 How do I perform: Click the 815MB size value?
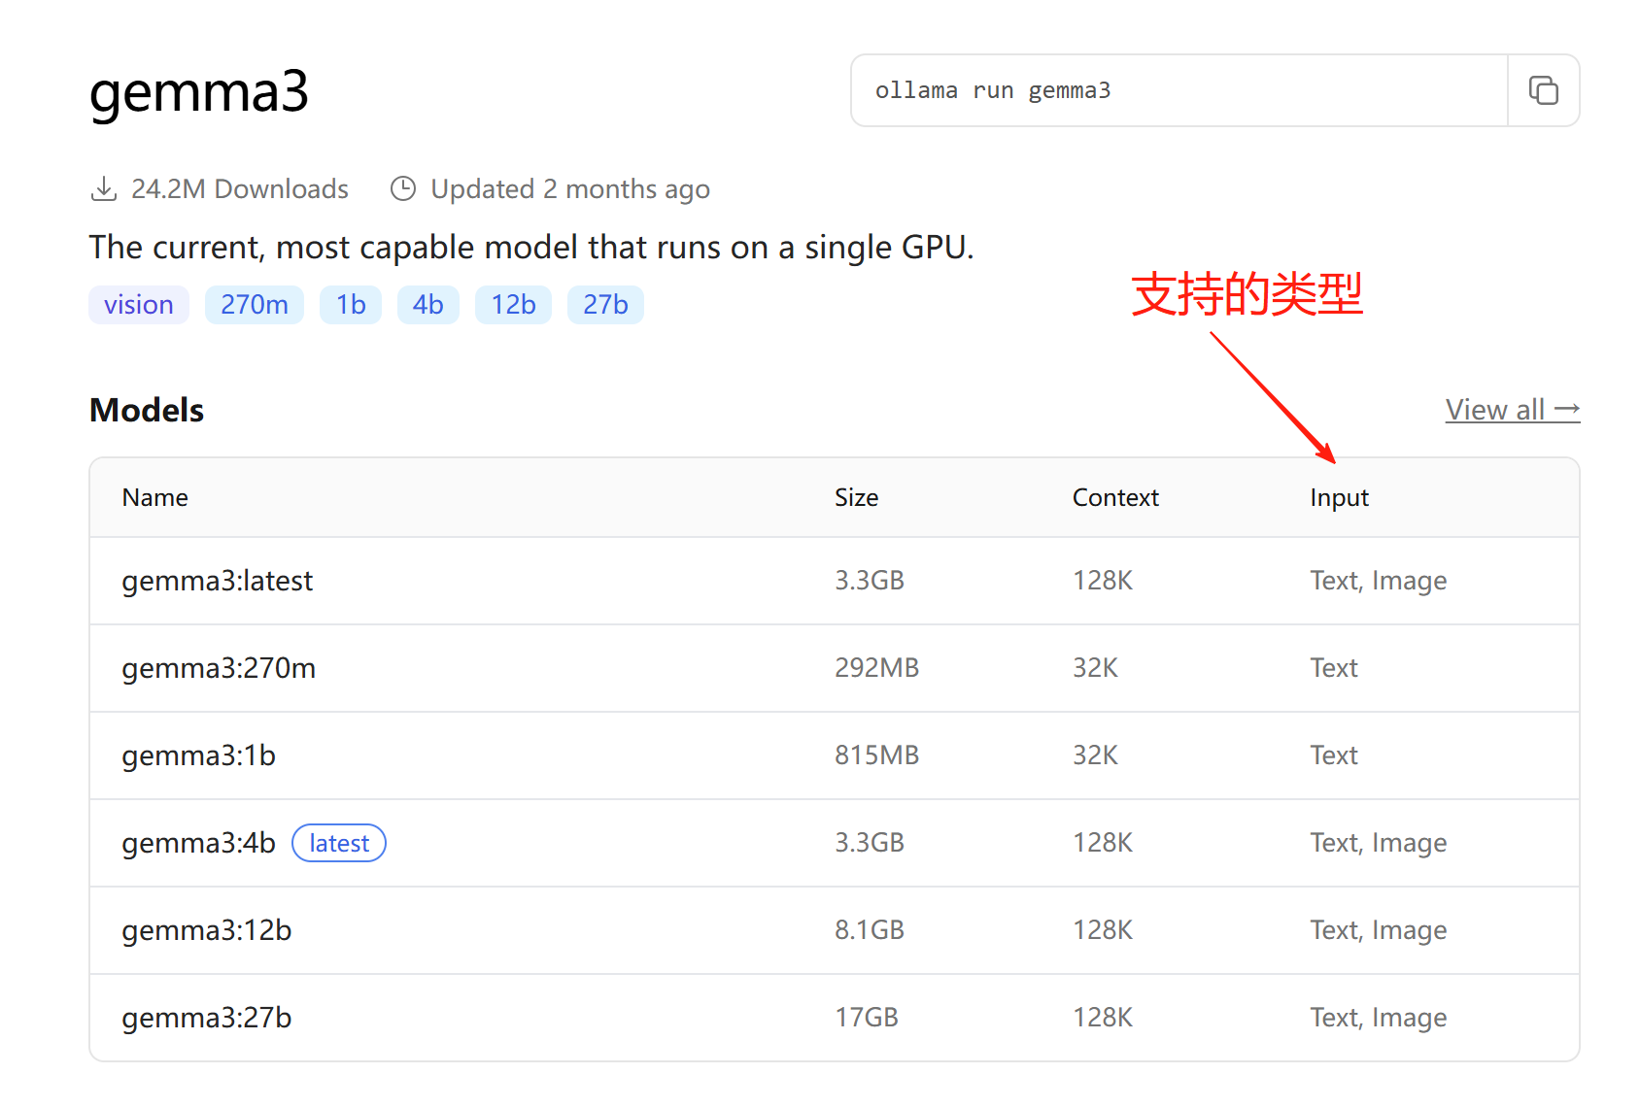pyautogui.click(x=877, y=755)
